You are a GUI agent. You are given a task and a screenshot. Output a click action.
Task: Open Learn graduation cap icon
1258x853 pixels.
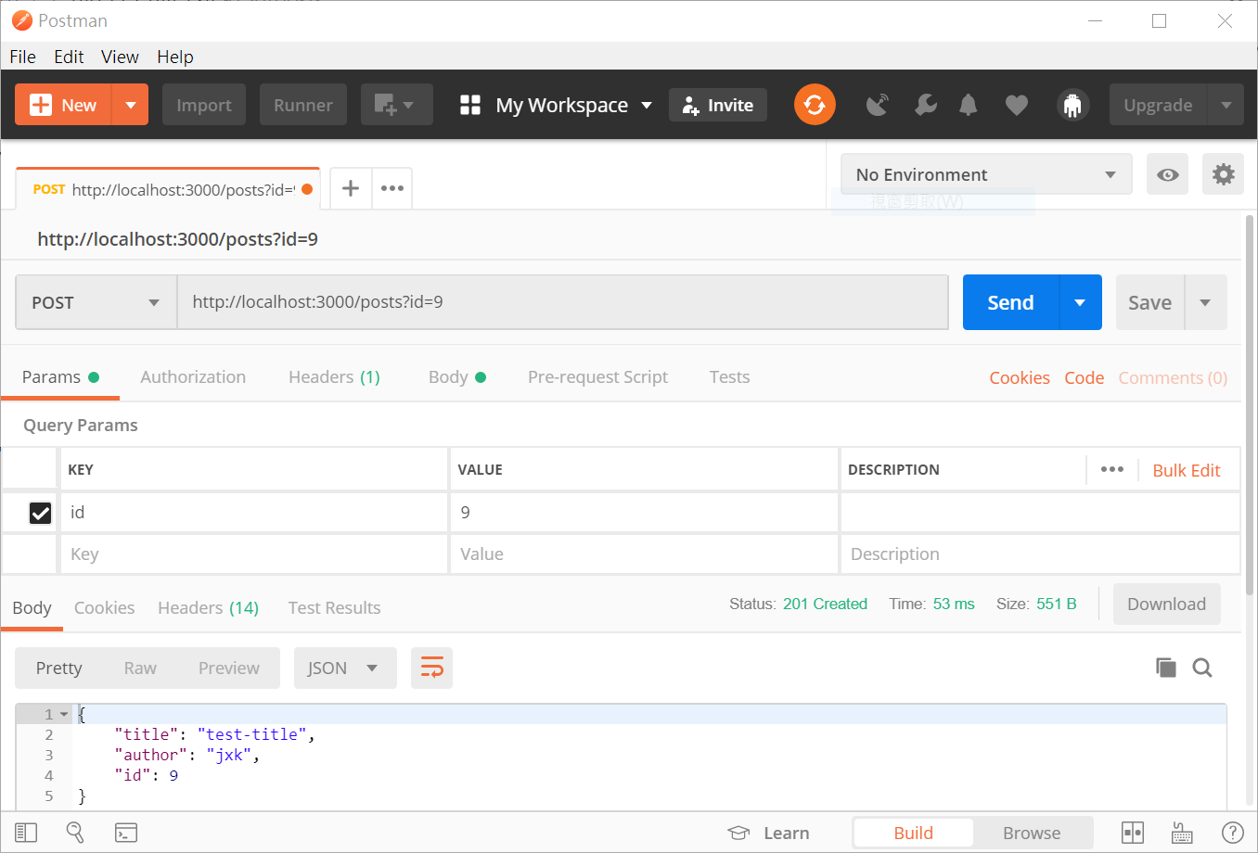click(738, 833)
